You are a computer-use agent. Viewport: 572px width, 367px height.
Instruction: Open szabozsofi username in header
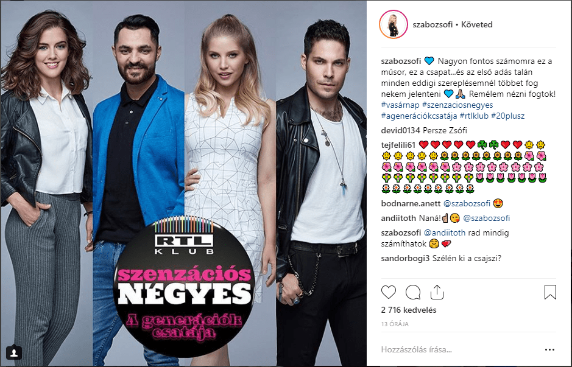433,25
